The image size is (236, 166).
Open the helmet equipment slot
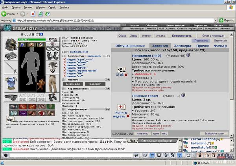click(x=11, y=44)
